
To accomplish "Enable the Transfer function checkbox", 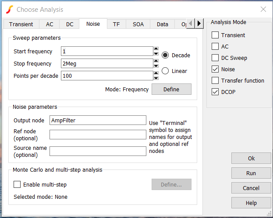I will coord(215,80).
